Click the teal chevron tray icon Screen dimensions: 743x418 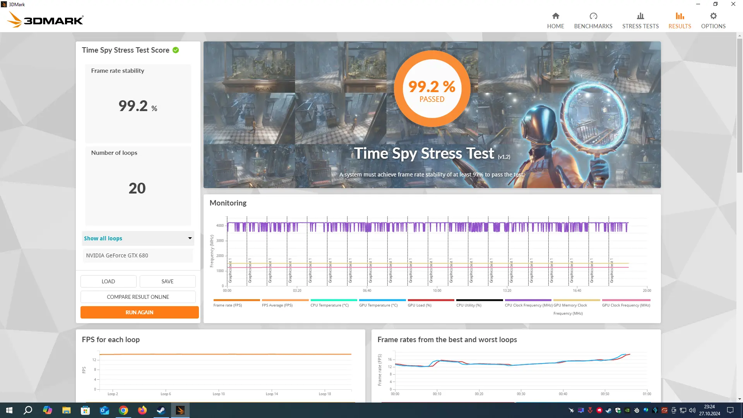[x=655, y=410]
